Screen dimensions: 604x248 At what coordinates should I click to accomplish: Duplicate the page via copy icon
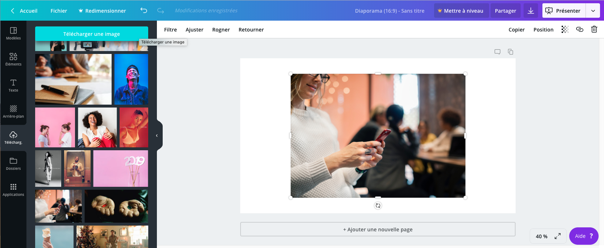coord(511,52)
